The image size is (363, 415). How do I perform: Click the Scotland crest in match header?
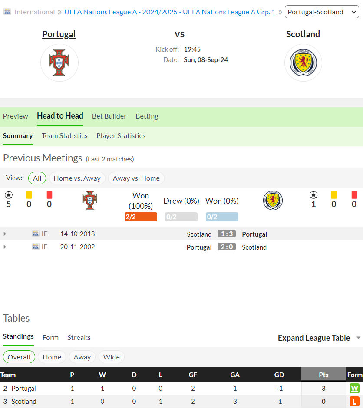303,63
